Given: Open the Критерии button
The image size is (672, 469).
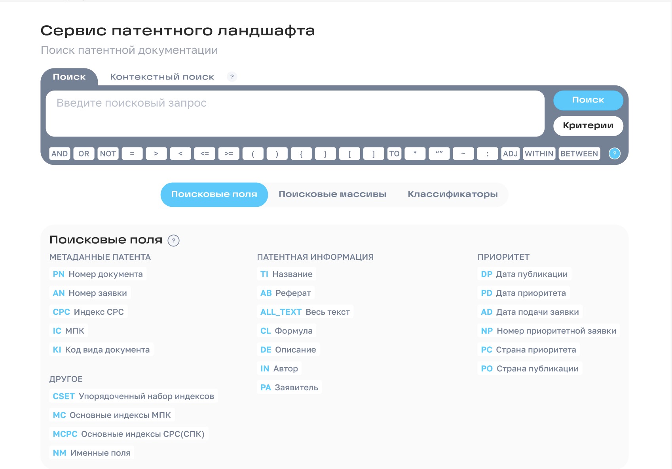Looking at the screenshot, I should [x=588, y=126].
